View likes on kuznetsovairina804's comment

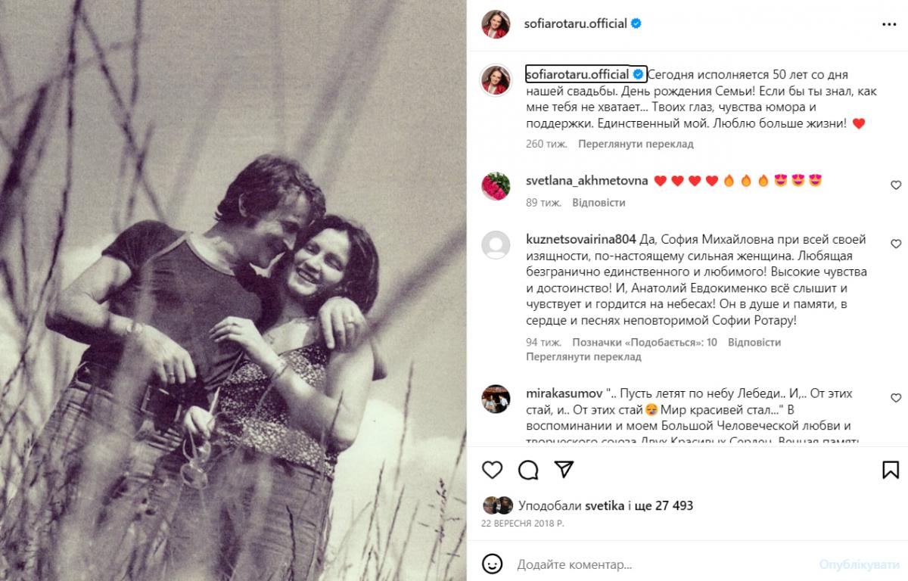[645, 342]
